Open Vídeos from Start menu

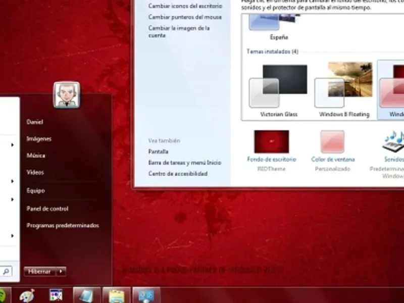35,172
